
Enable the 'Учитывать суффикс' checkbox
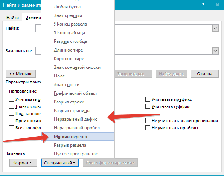(x=148, y=106)
